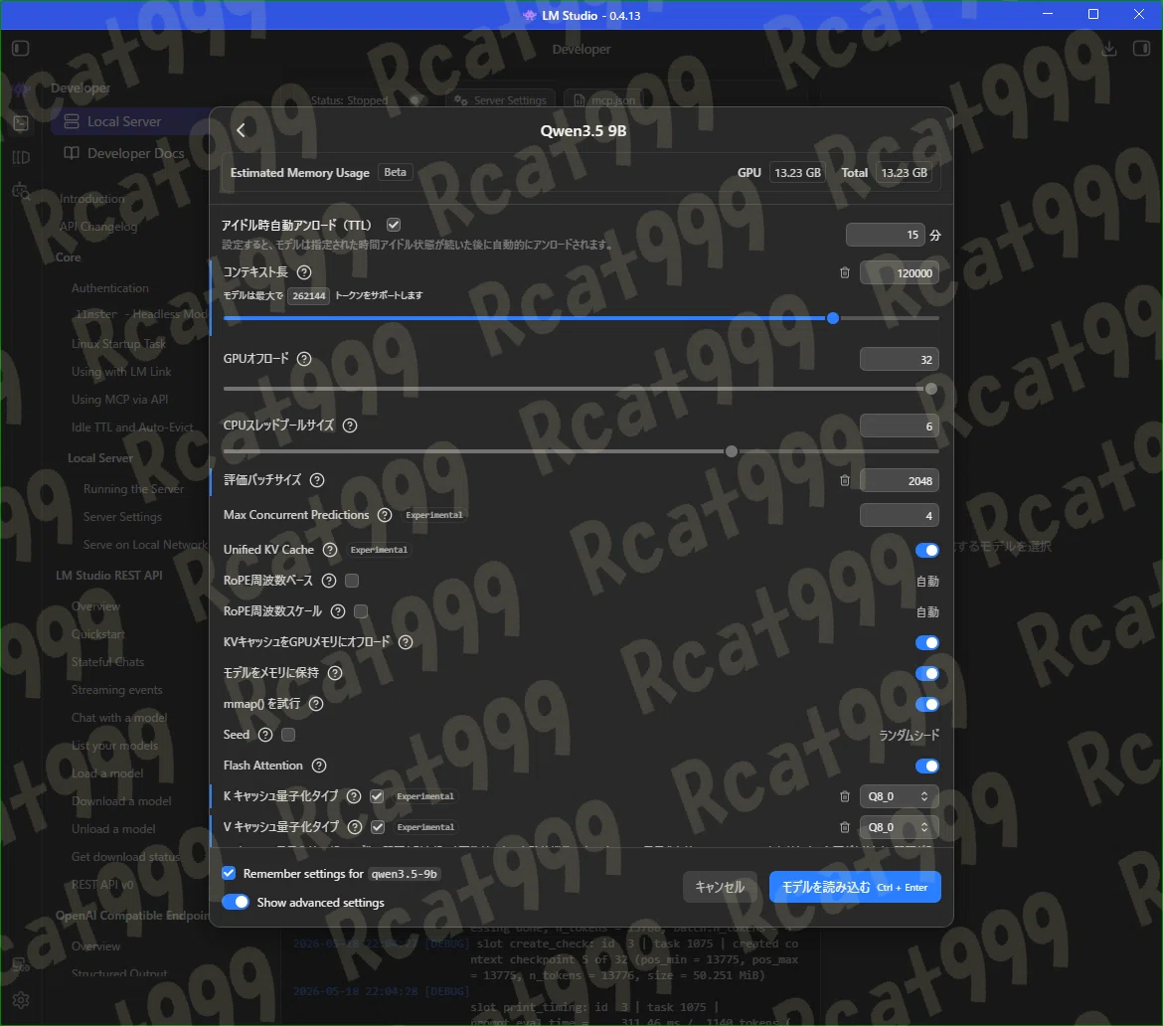This screenshot has width=1163, height=1026.
Task: Open mmap() help icon
Action: click(x=316, y=703)
